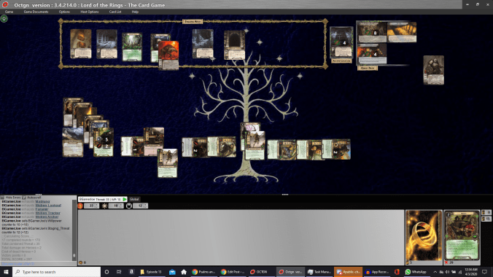Image resolution: width=493 pixels, height=277 pixels.
Task: Select the stone doorway card in staging area
Action: tap(234, 45)
